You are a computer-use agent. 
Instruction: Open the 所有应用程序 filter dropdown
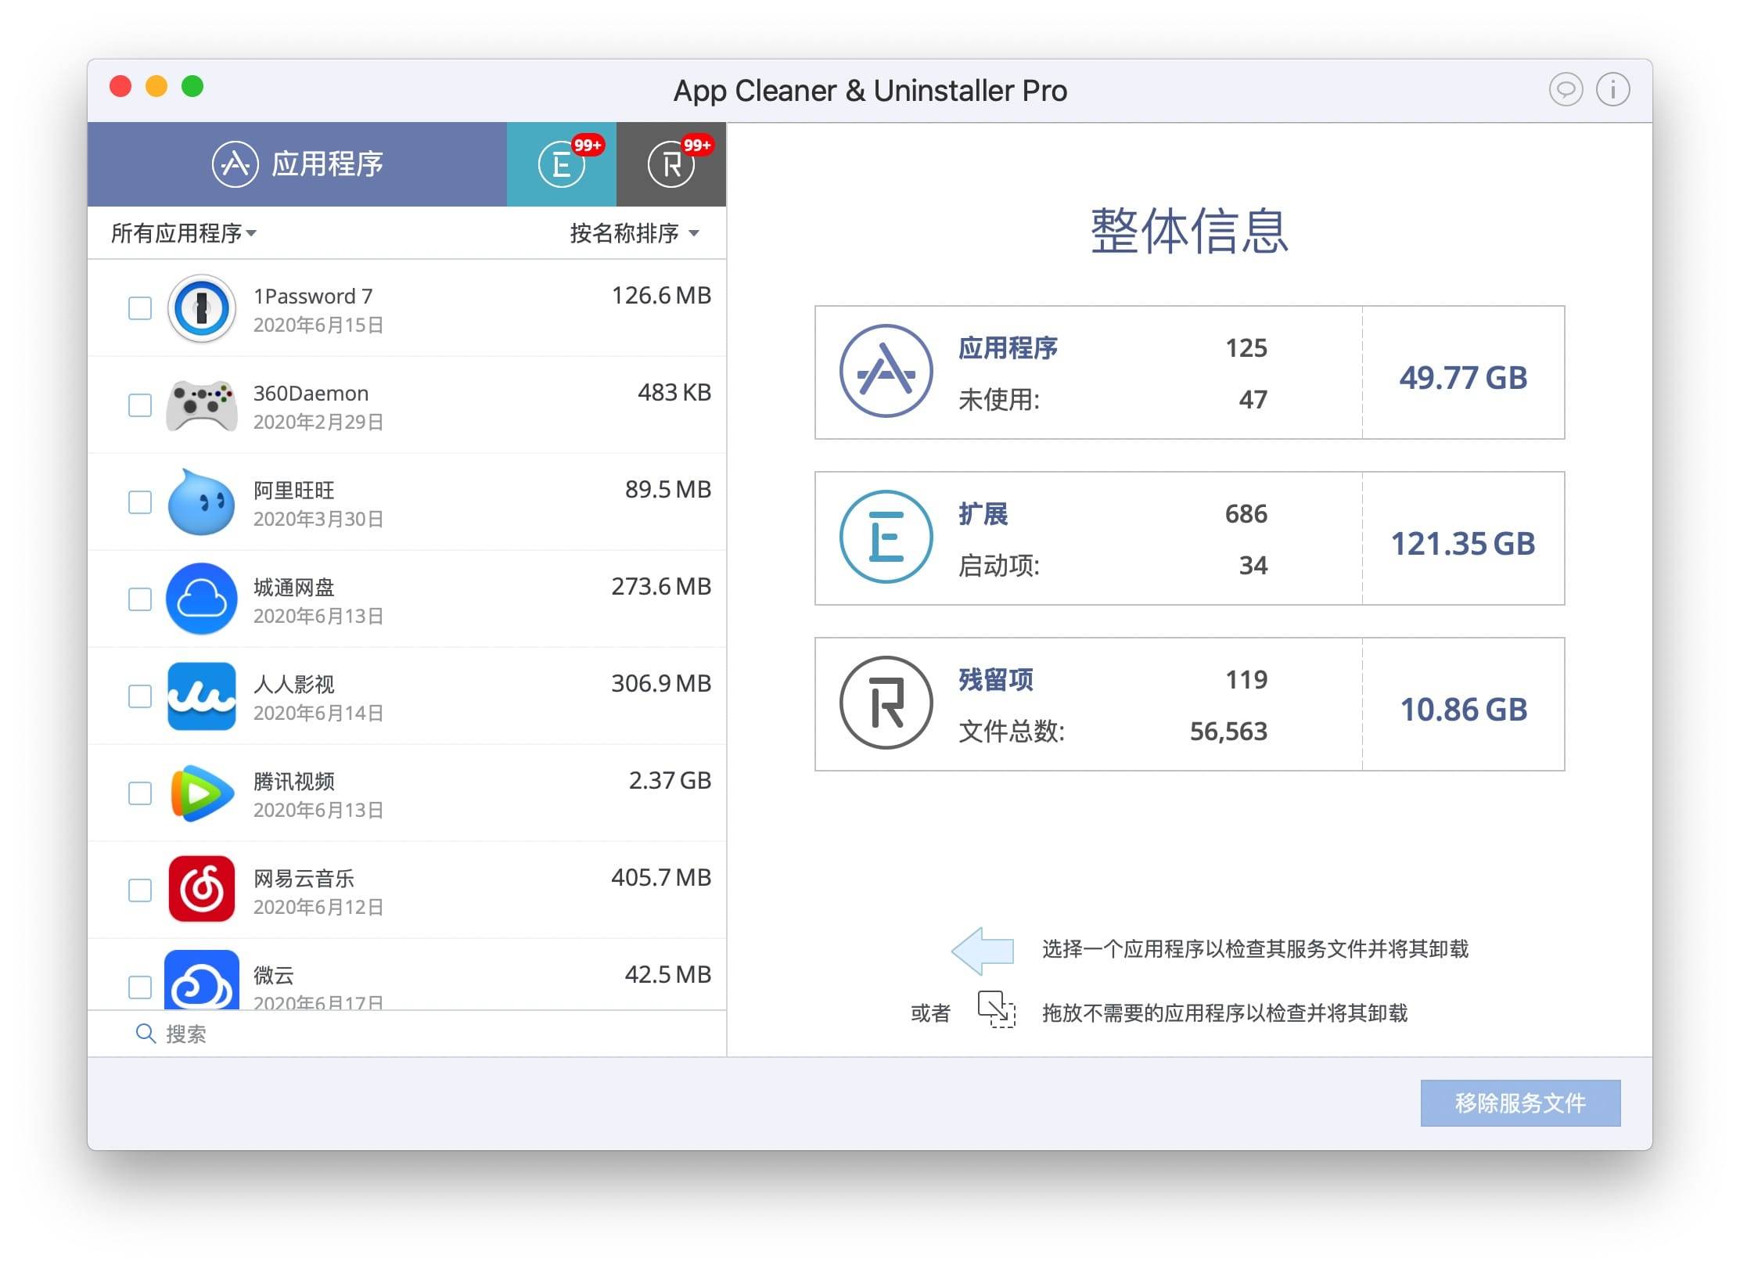pyautogui.click(x=184, y=233)
